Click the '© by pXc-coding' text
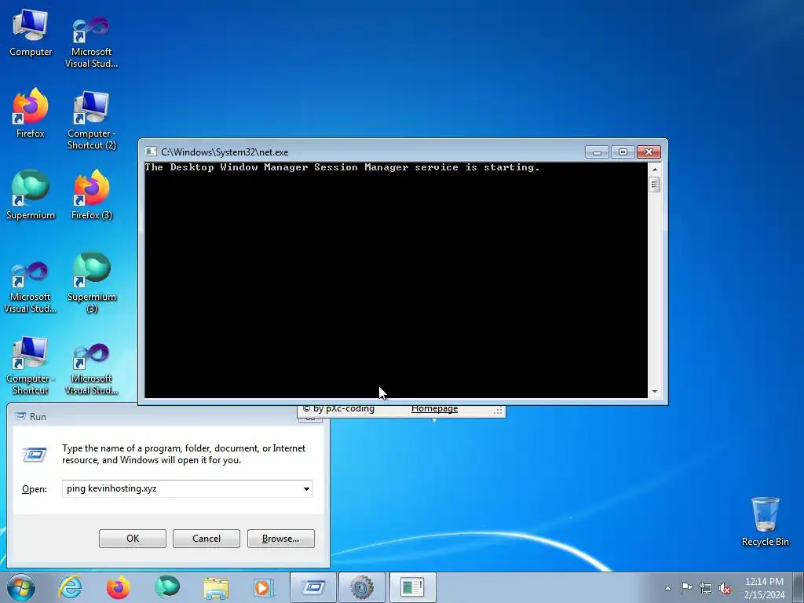Screen dimensions: 804x603 coord(338,409)
